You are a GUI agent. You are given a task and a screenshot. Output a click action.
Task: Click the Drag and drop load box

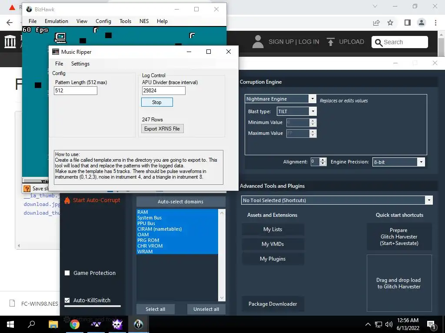coord(399,283)
